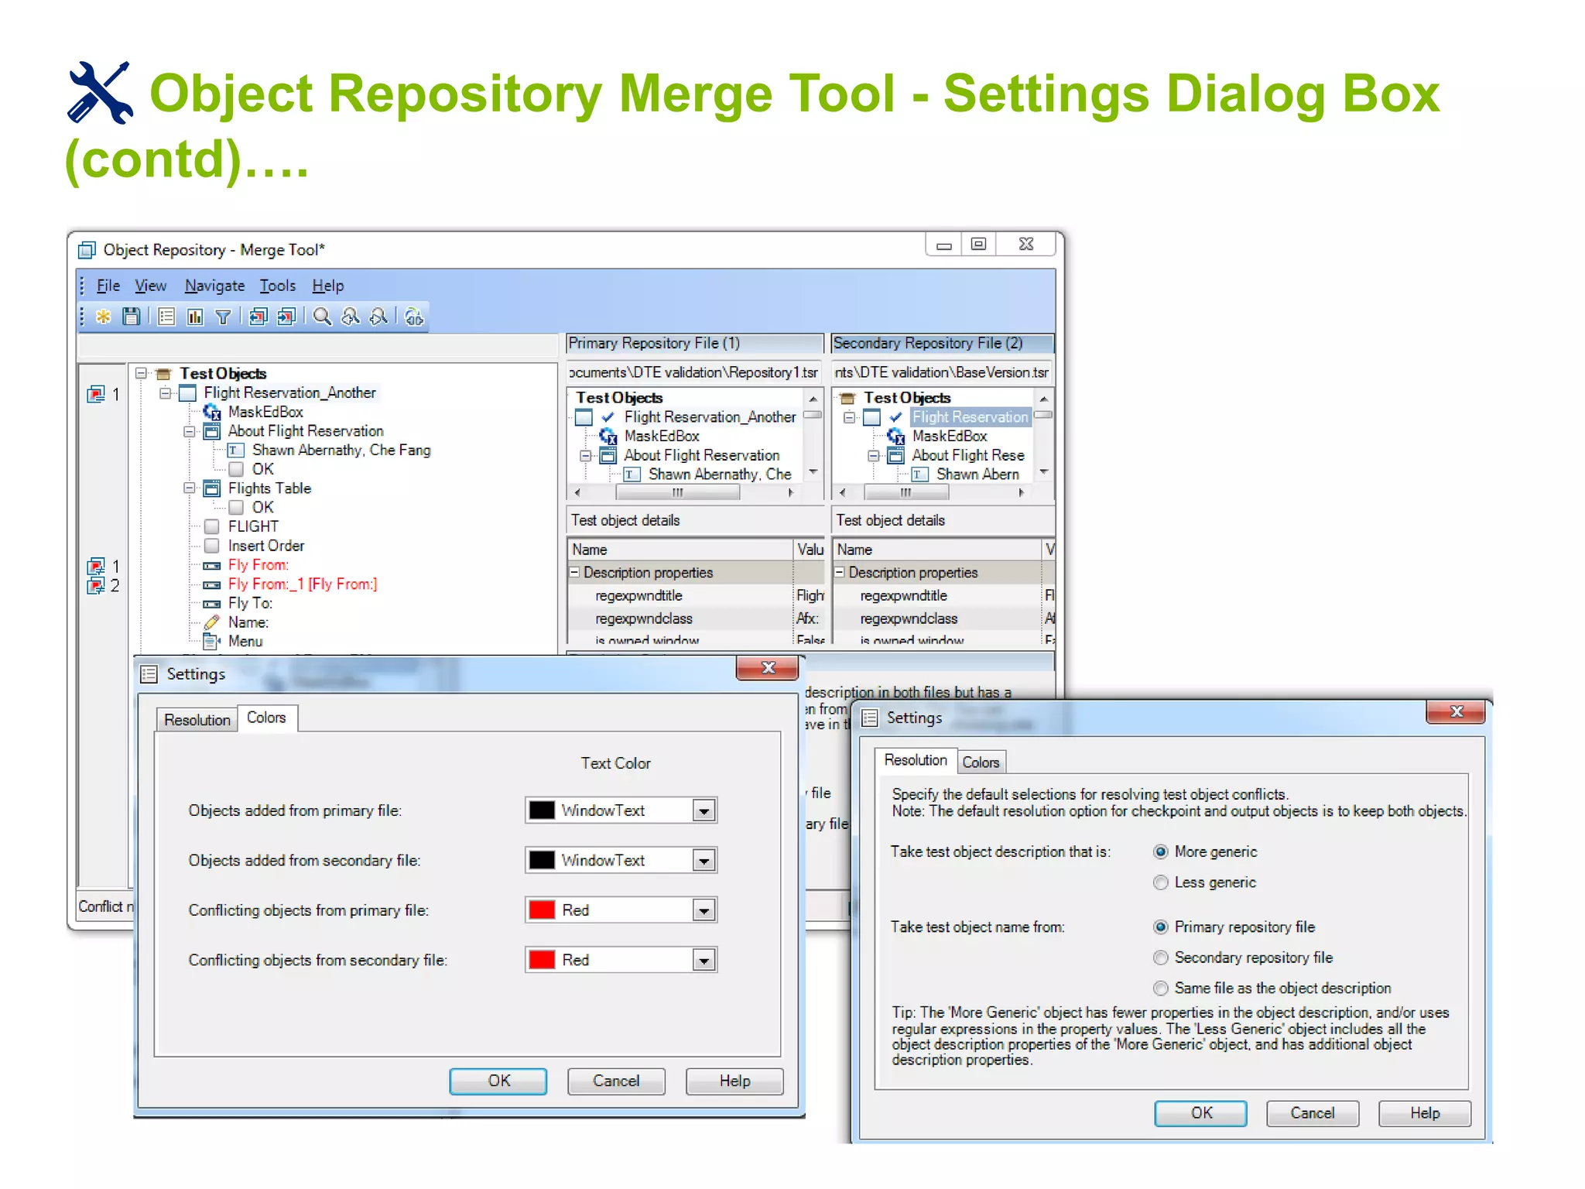Click Help in the Colors Settings dialog
Image resolution: width=1585 pixels, height=1189 pixels.
pos(734,1081)
